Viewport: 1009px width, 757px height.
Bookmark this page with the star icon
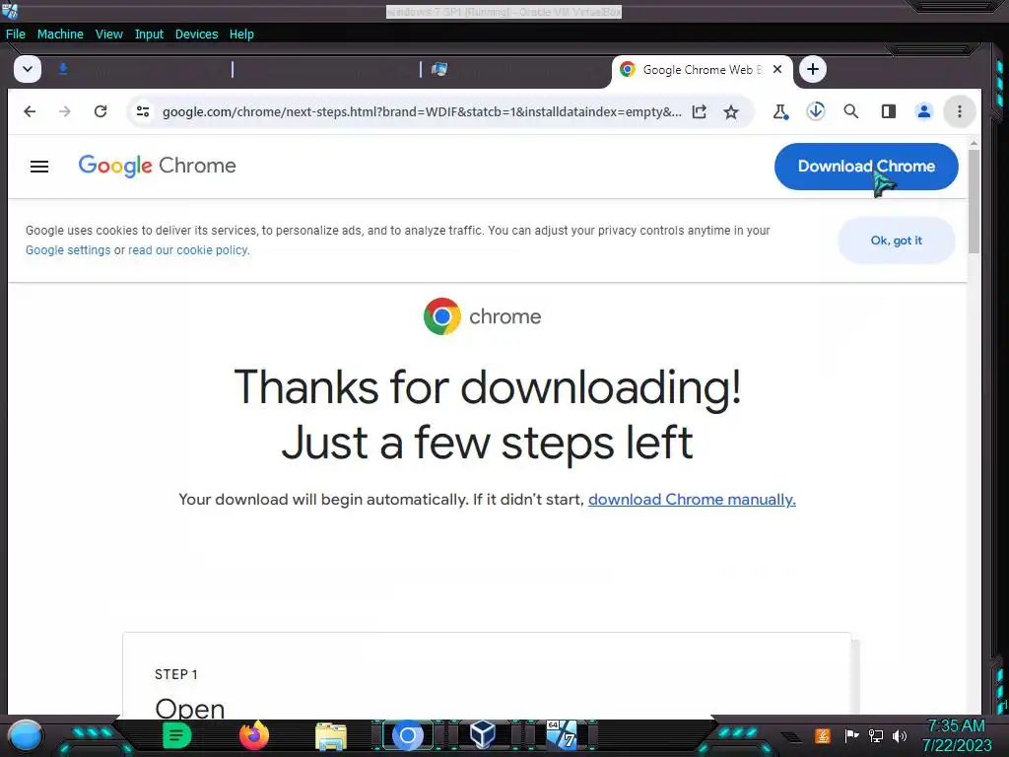click(731, 112)
